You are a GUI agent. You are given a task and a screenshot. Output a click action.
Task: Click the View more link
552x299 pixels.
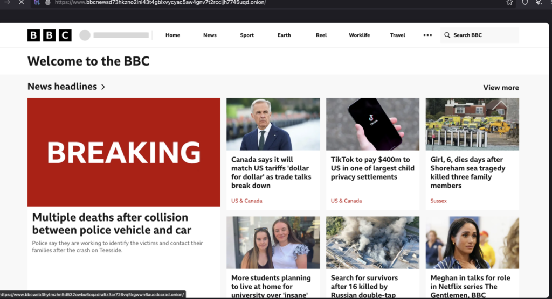click(501, 88)
